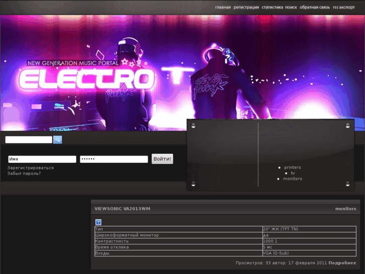This screenshot has height=274, width=365.
Task: Focus the search text field
Action: [x=29, y=140]
